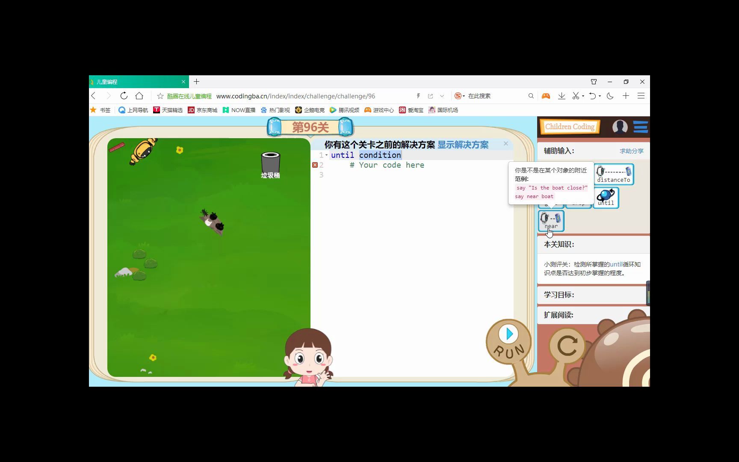This screenshot has width=739, height=462.
Task: Open the game center icon in browser toolbar
Action: (x=546, y=96)
